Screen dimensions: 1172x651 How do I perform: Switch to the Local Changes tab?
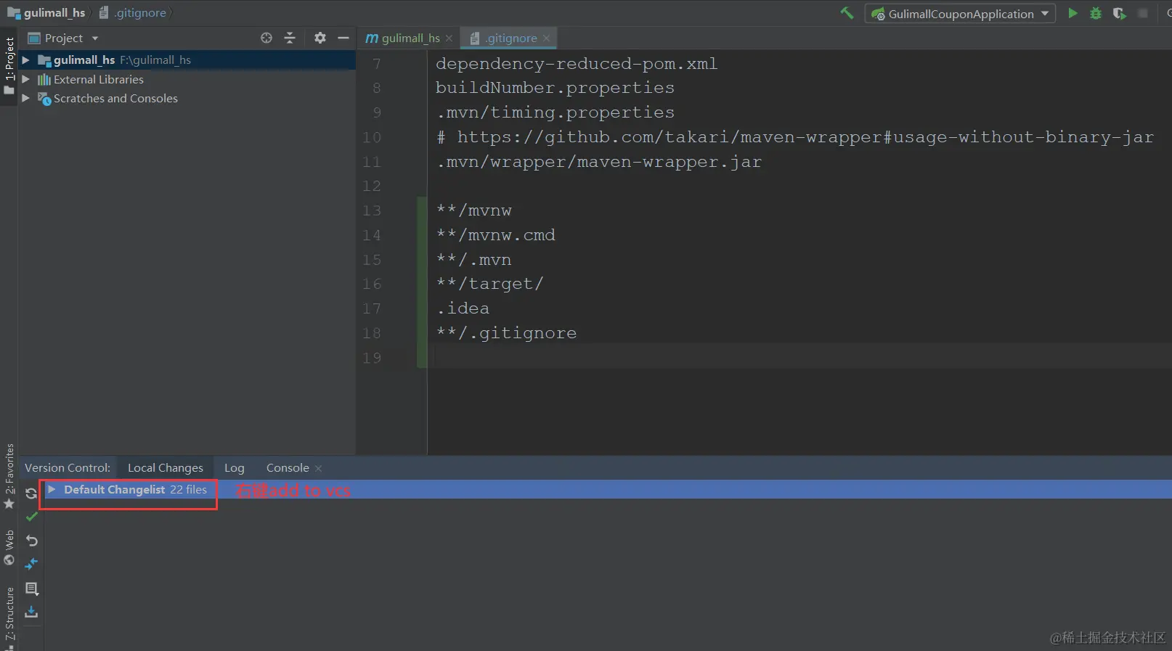tap(166, 468)
